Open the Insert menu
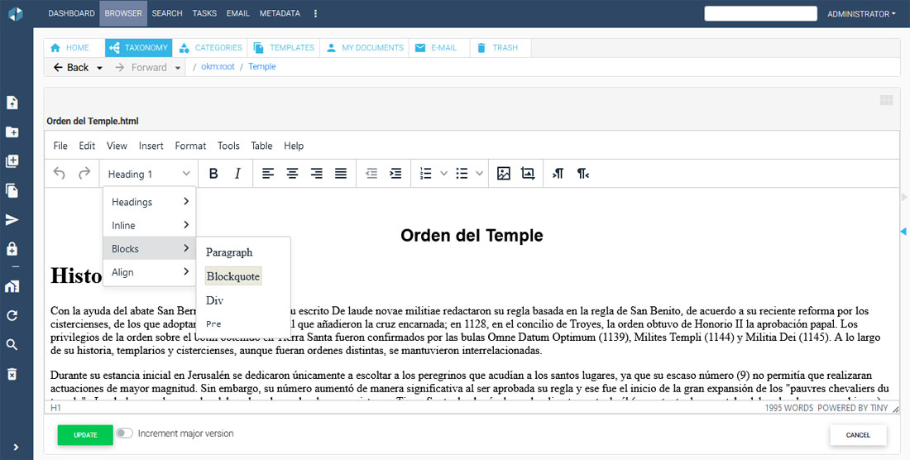Viewport: 910px width, 460px height. [x=151, y=146]
